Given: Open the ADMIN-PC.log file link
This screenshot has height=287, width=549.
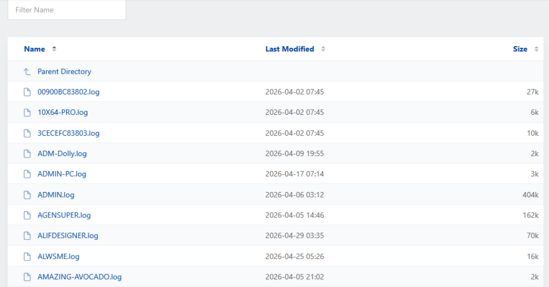Looking at the screenshot, I should pyautogui.click(x=62, y=174).
